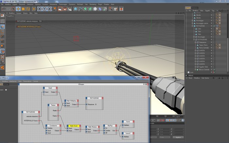229x143 pixels.
Task: Toggle the Z axis lock
Action: pyautogui.click(x=49, y=9)
